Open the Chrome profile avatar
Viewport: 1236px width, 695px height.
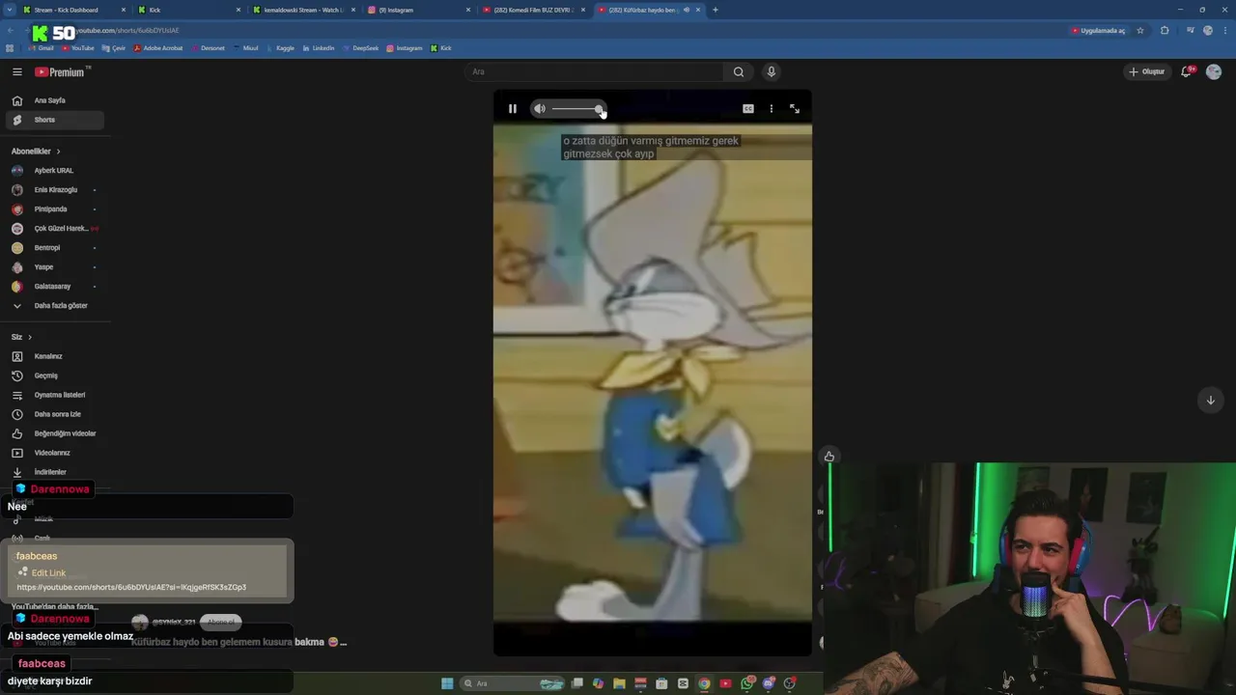[x=1208, y=31]
